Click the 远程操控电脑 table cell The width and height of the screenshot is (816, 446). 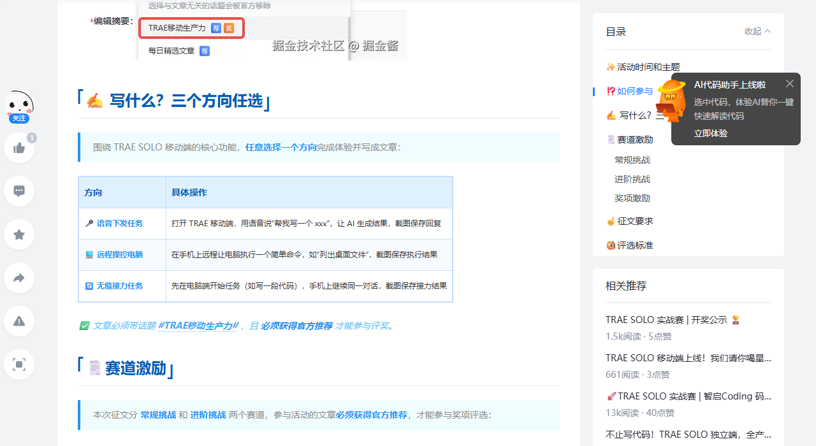click(x=122, y=255)
